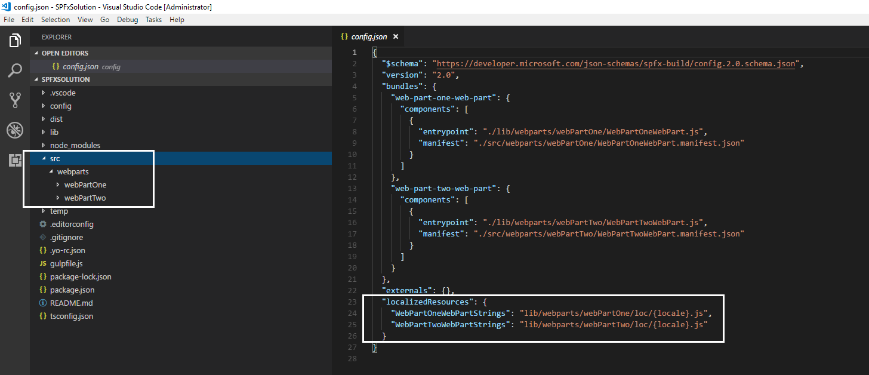The height and width of the screenshot is (375, 869).
Task: Click the braces icon beside .yo-rc.json
Action: click(43, 250)
